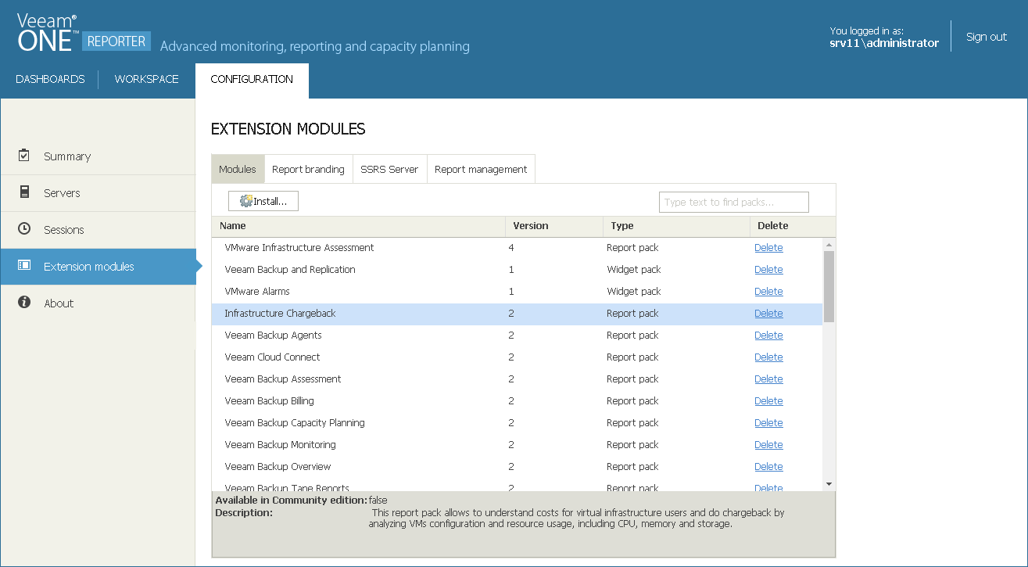Select the Veeam Cloud Connect row
Image resolution: width=1028 pixels, height=567 pixels.
pos(517,357)
